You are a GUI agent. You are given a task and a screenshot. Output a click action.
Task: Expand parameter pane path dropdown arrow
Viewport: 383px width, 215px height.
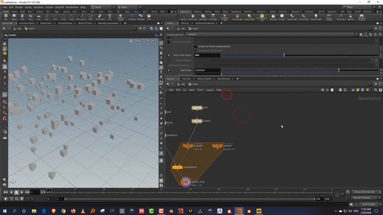click(370, 29)
